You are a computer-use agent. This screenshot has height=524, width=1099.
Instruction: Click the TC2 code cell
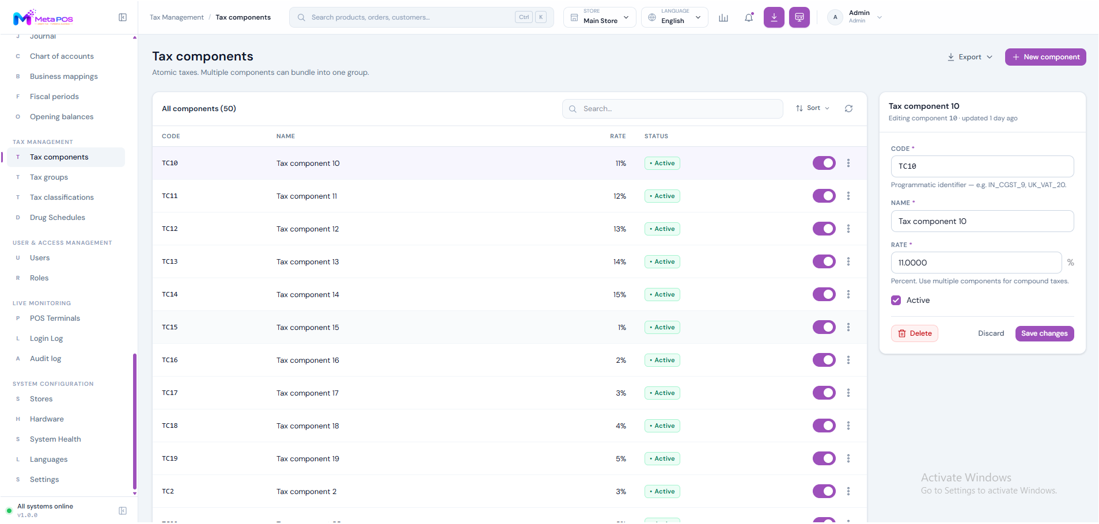pyautogui.click(x=168, y=491)
